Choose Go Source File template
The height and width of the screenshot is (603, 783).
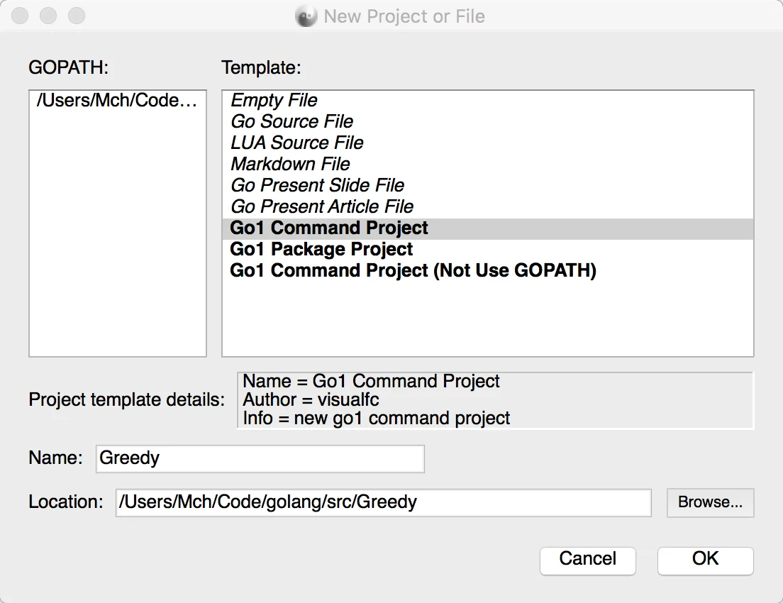coord(291,121)
